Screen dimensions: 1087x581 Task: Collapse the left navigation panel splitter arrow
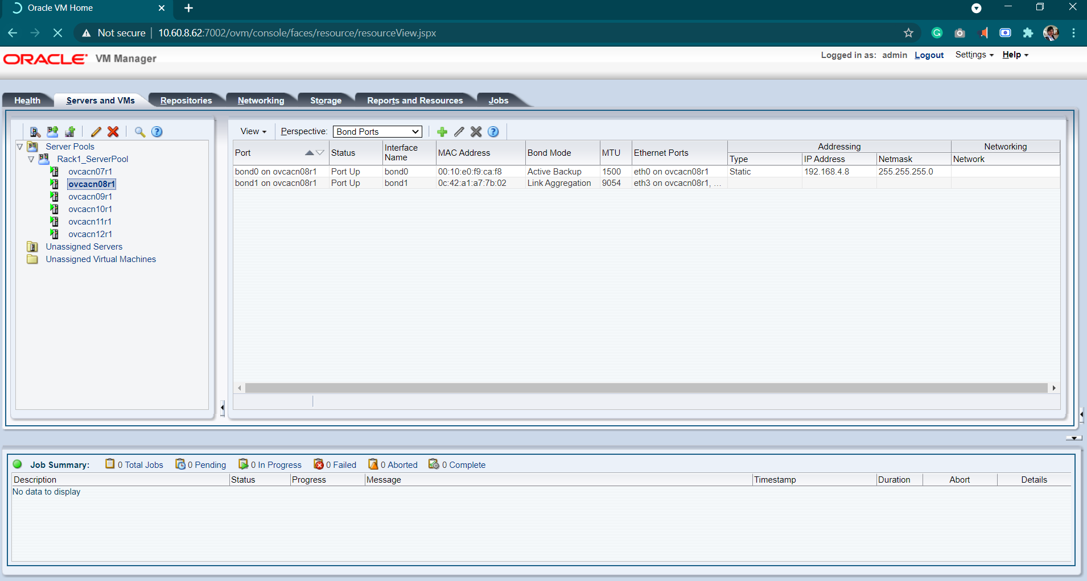(222, 407)
